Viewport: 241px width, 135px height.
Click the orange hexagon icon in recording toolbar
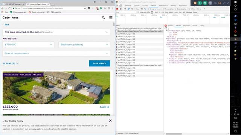(x=195, y=3)
